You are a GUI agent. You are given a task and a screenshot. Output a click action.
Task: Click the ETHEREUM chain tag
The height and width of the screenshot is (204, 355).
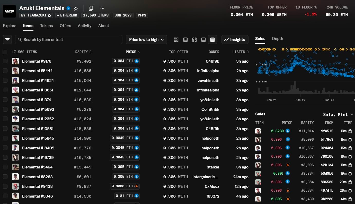67,15
